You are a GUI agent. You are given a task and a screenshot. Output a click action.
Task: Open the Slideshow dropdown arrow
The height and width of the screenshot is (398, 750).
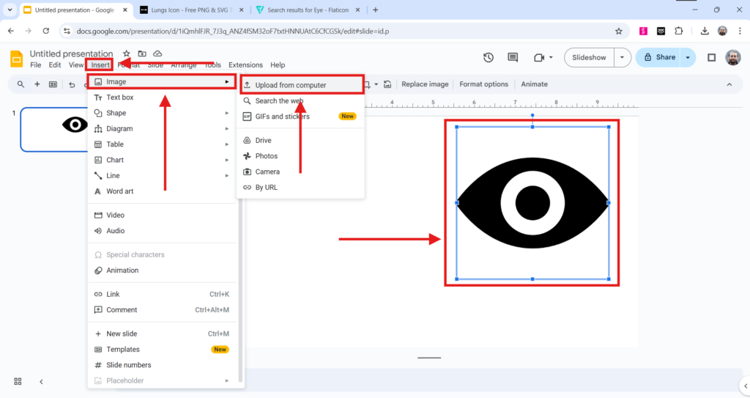(x=622, y=58)
